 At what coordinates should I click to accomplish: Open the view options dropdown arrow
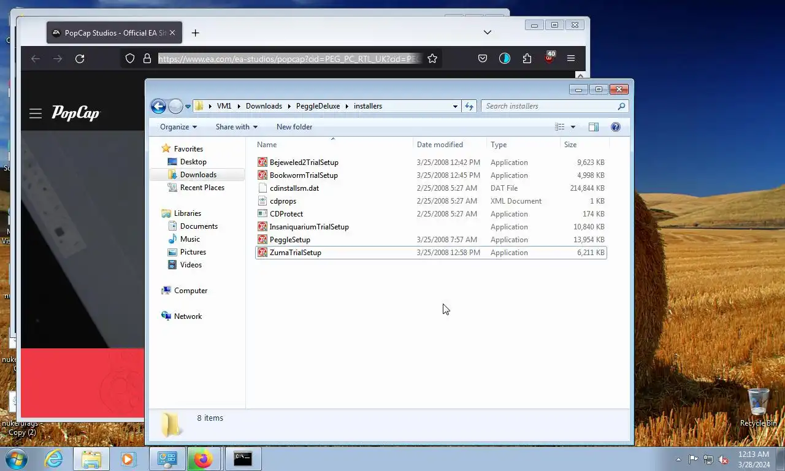573,127
